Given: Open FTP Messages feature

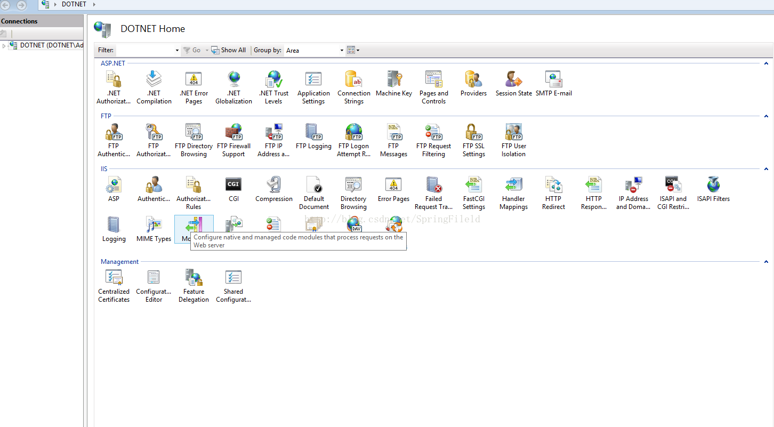Looking at the screenshot, I should click(393, 141).
